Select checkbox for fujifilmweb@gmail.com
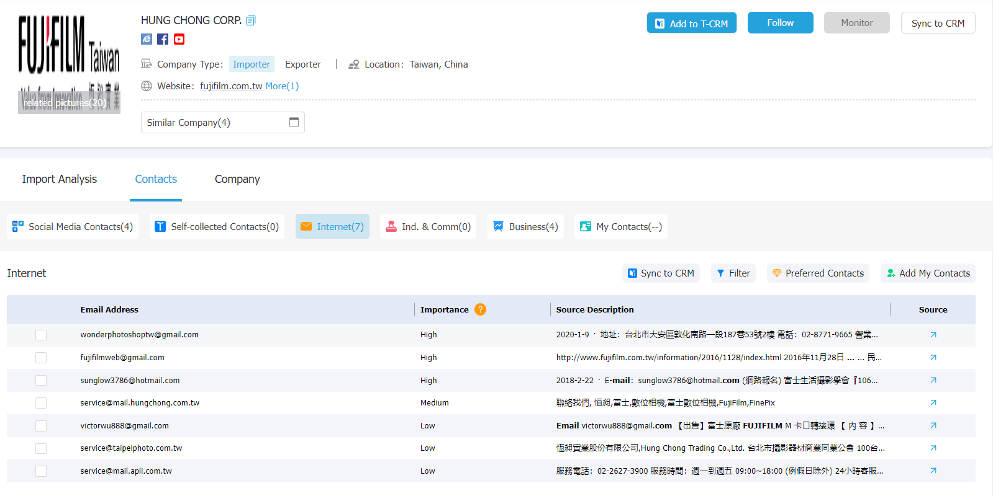This screenshot has height=496, width=993. (41, 358)
